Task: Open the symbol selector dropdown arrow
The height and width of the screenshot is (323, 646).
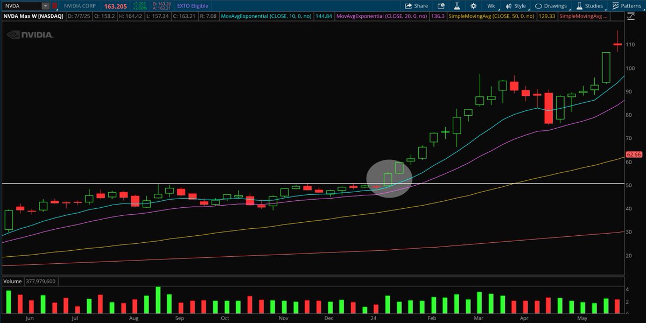Action: click(x=45, y=6)
